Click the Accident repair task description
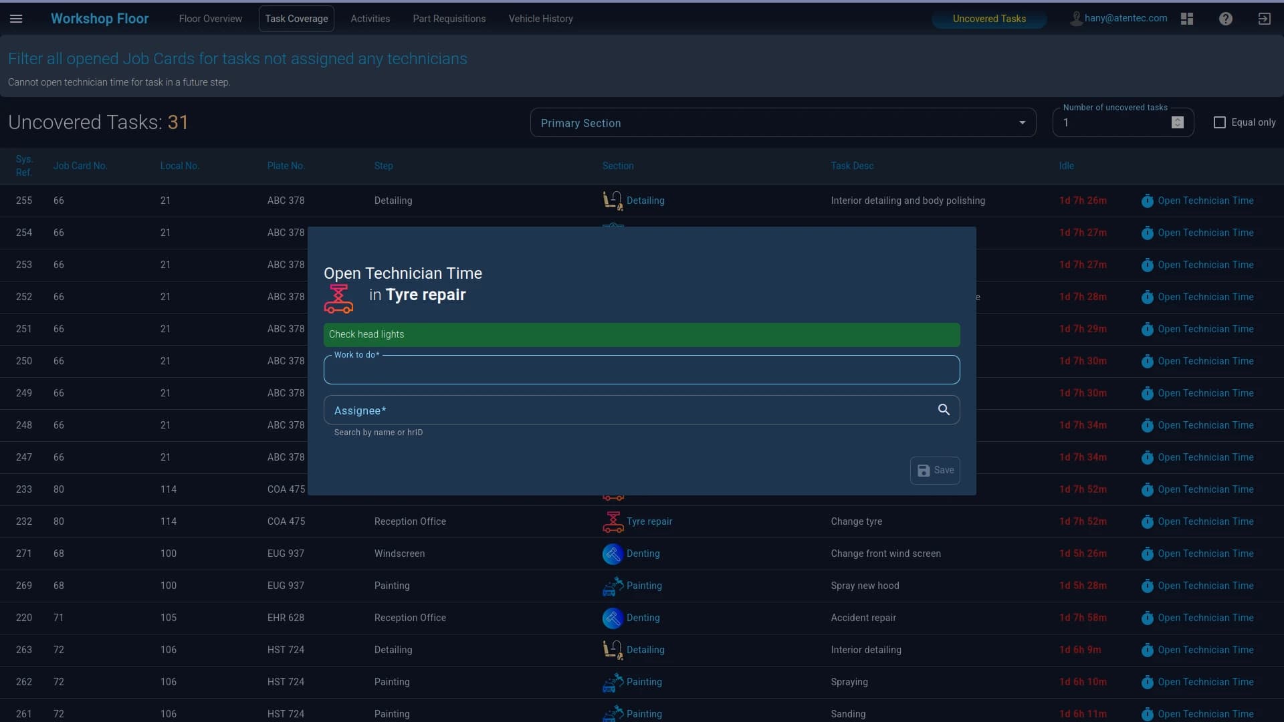Viewport: 1284px width, 722px height. tap(863, 618)
